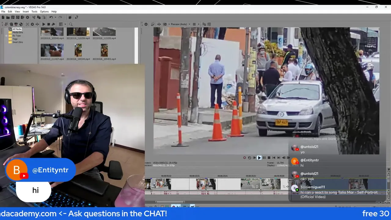Toggle preview on external monitor

pyautogui.click(x=152, y=24)
